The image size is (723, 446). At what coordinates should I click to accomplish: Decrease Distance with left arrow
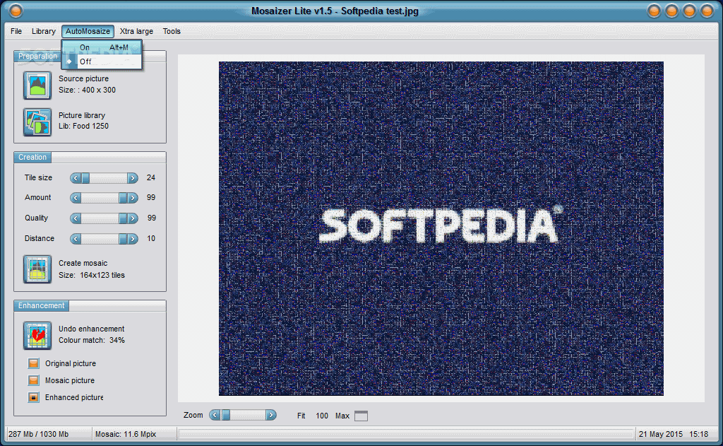(x=76, y=238)
